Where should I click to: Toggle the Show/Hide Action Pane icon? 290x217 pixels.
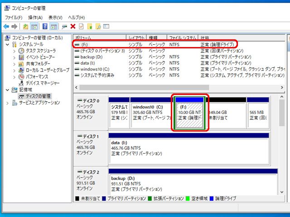point(53,27)
